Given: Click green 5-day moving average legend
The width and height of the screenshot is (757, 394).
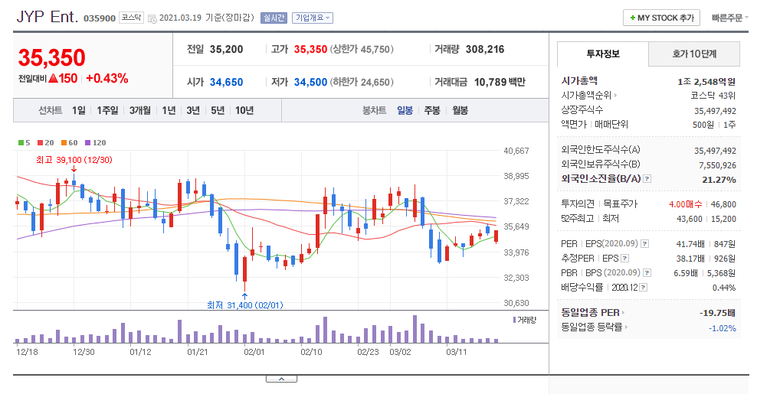Looking at the screenshot, I should [25, 143].
